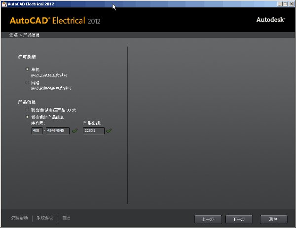296x228 pixels.
Task: Select the 'I have my product information' radio button
Action: (27, 117)
